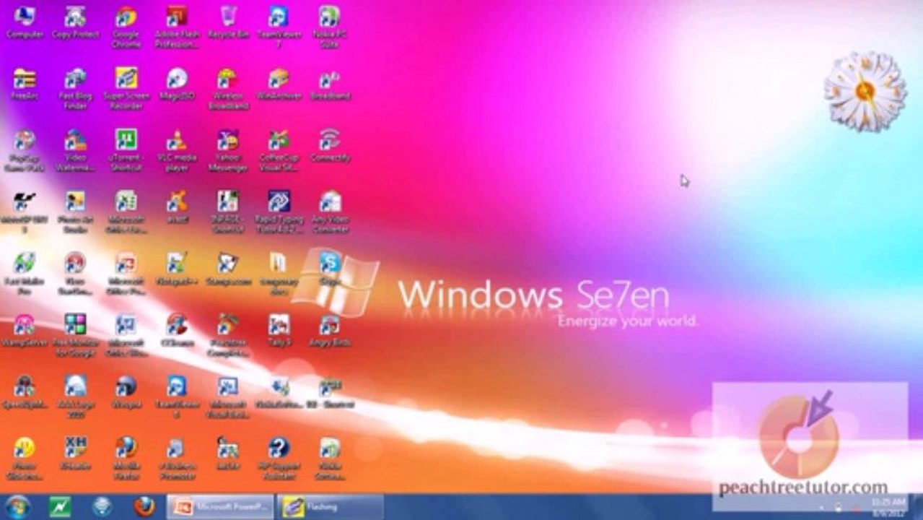Launch CCleaner from desktop
The width and height of the screenshot is (923, 520).
177,331
